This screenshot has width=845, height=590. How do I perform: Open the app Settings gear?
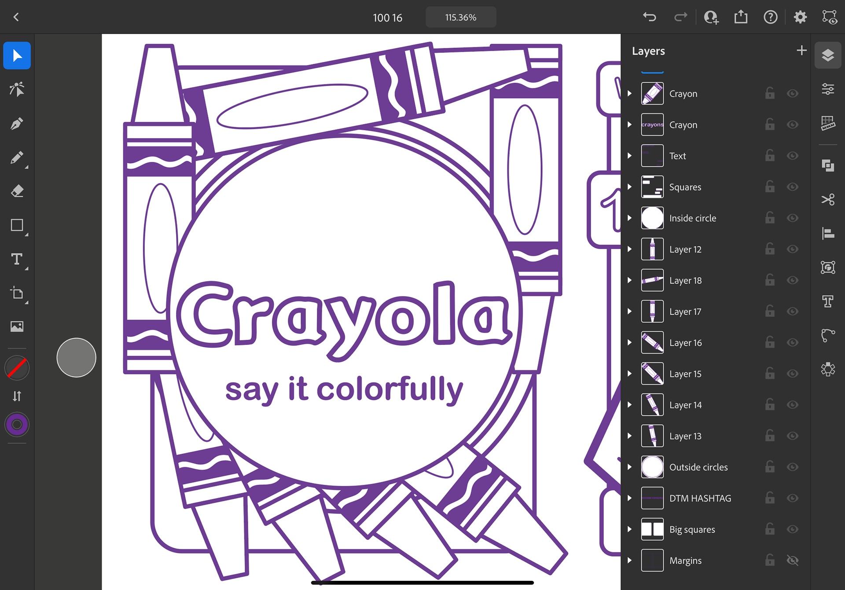click(800, 17)
